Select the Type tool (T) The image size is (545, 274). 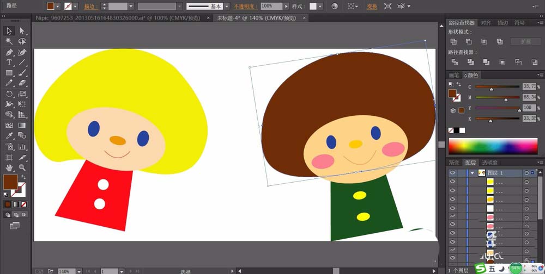[9, 63]
